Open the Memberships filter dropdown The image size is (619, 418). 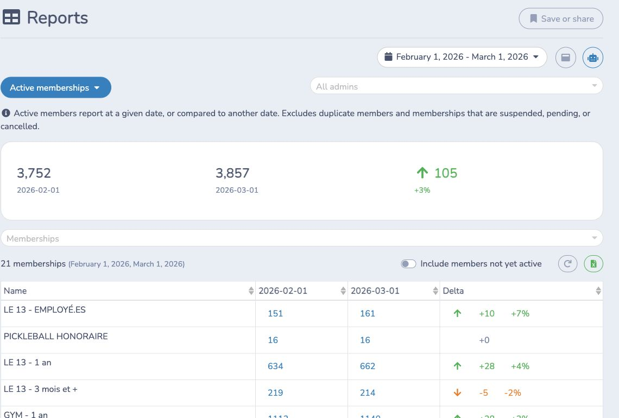pos(301,238)
